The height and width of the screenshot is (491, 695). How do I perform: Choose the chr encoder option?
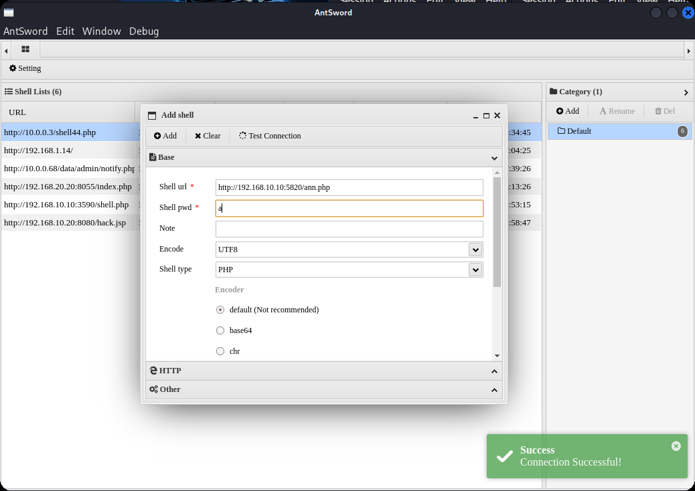(x=220, y=351)
